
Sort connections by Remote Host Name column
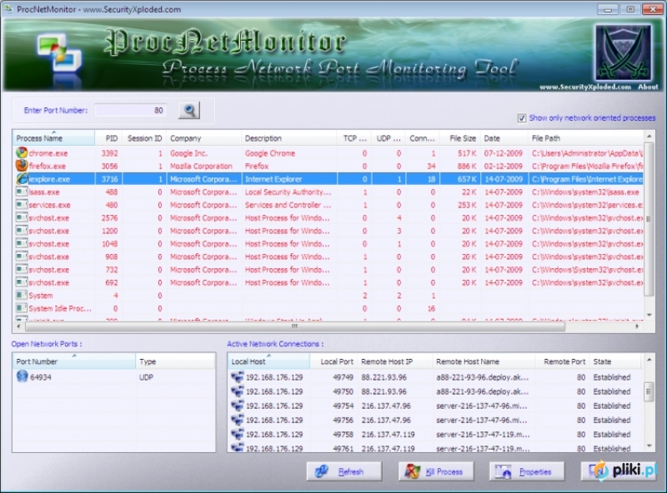tap(484, 361)
